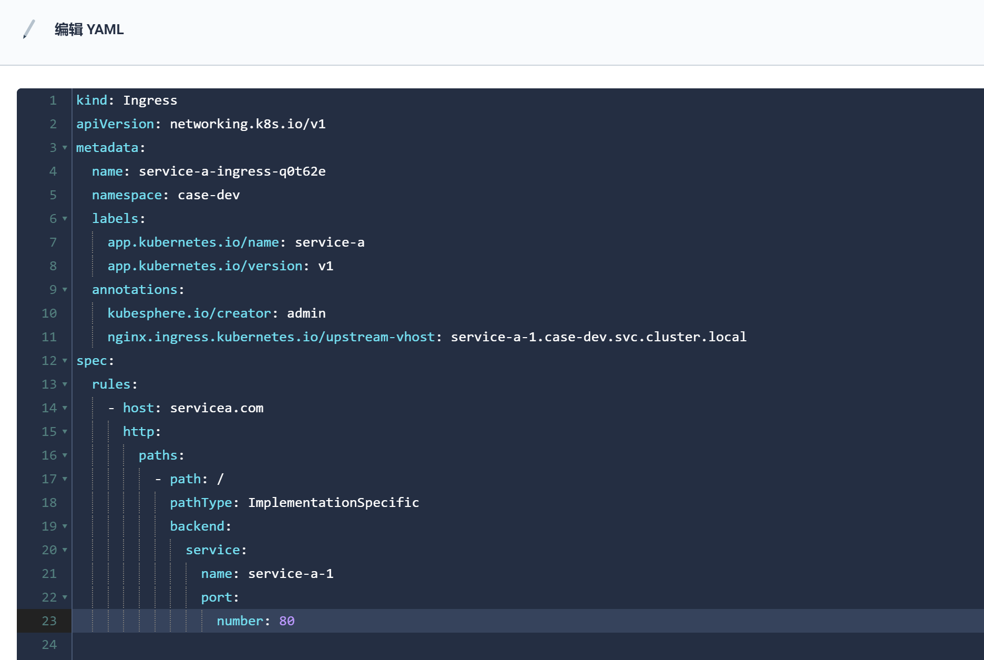
Task: Click the 编辑 YAML title text
Action: [89, 29]
